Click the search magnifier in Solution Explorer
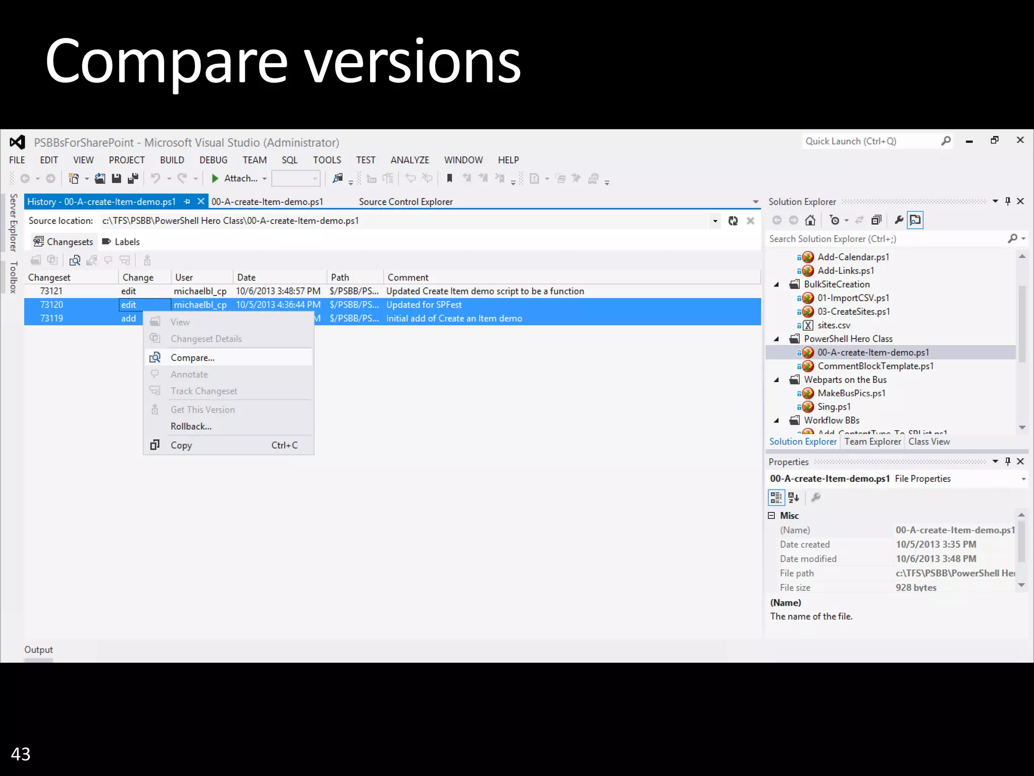This screenshot has width=1034, height=776. (x=1012, y=238)
